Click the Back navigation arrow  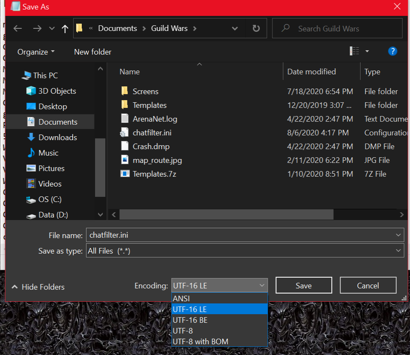click(18, 28)
